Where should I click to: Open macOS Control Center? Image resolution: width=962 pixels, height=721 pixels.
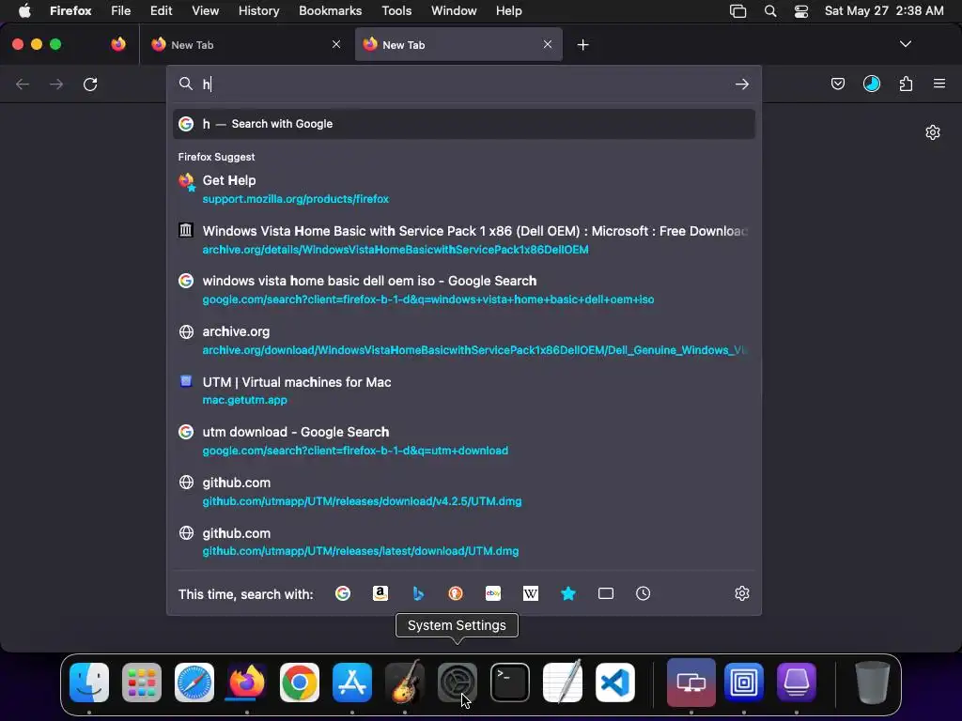tap(800, 11)
